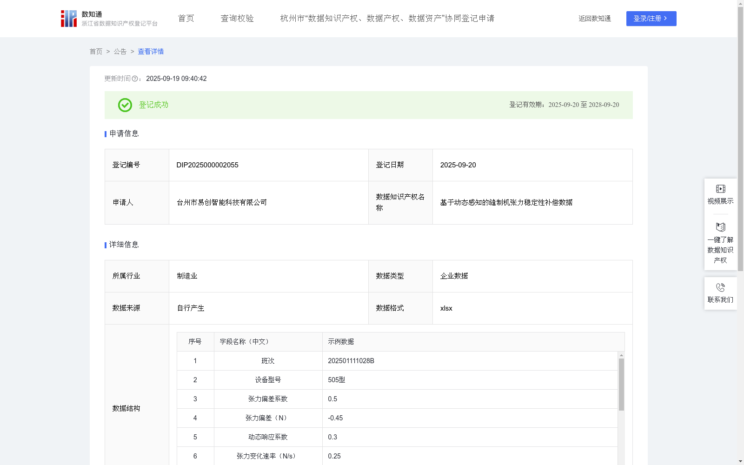Click the data table's inner scrollbar thumb
This screenshot has height=465, width=744.
click(x=621, y=385)
